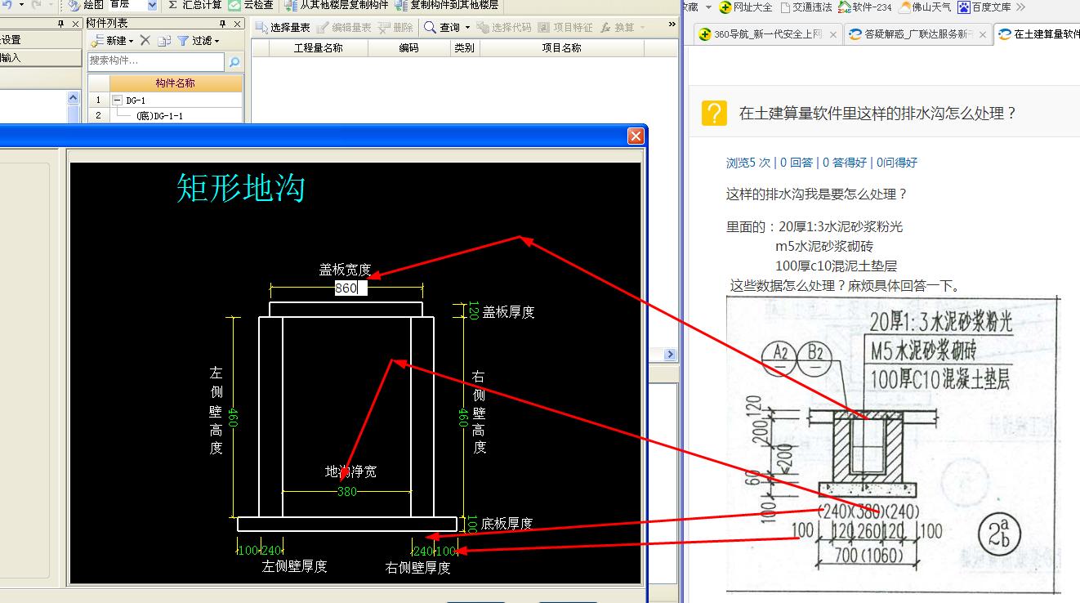1080x603 pixels.
Task: Click the 0问得好 link
Action: pyautogui.click(x=897, y=163)
